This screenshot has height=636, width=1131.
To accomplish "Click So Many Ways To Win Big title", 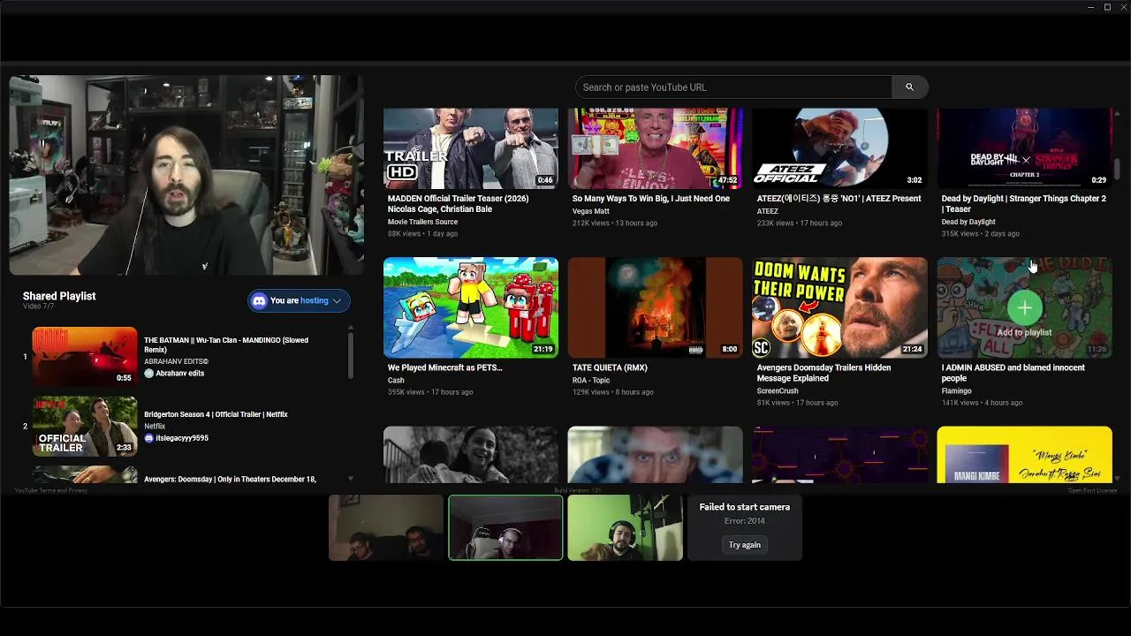I will point(651,199).
